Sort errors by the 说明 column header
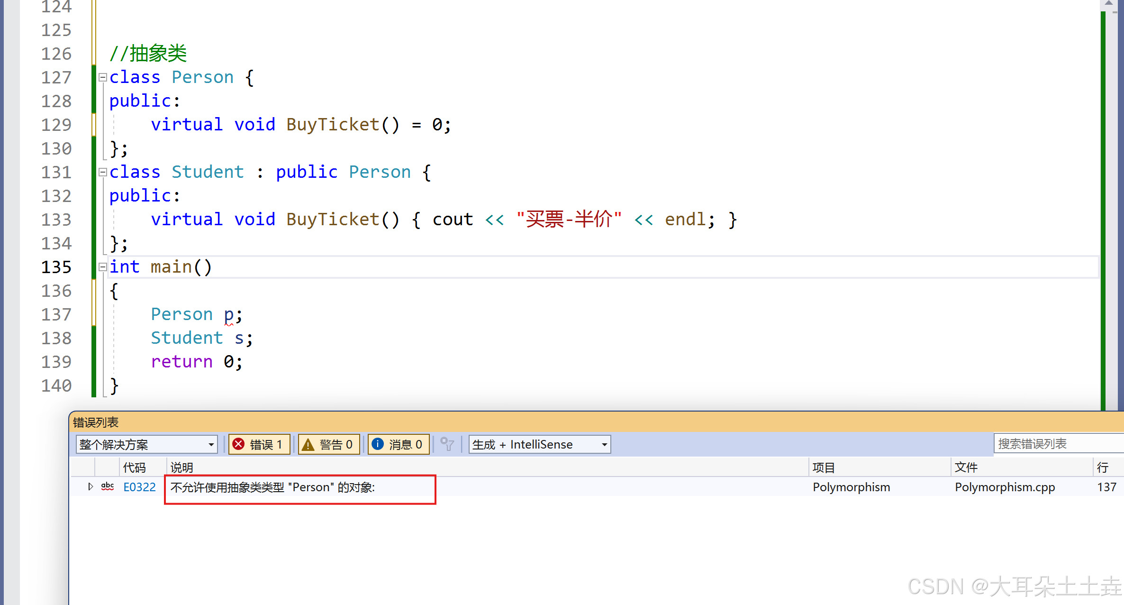 pos(182,467)
